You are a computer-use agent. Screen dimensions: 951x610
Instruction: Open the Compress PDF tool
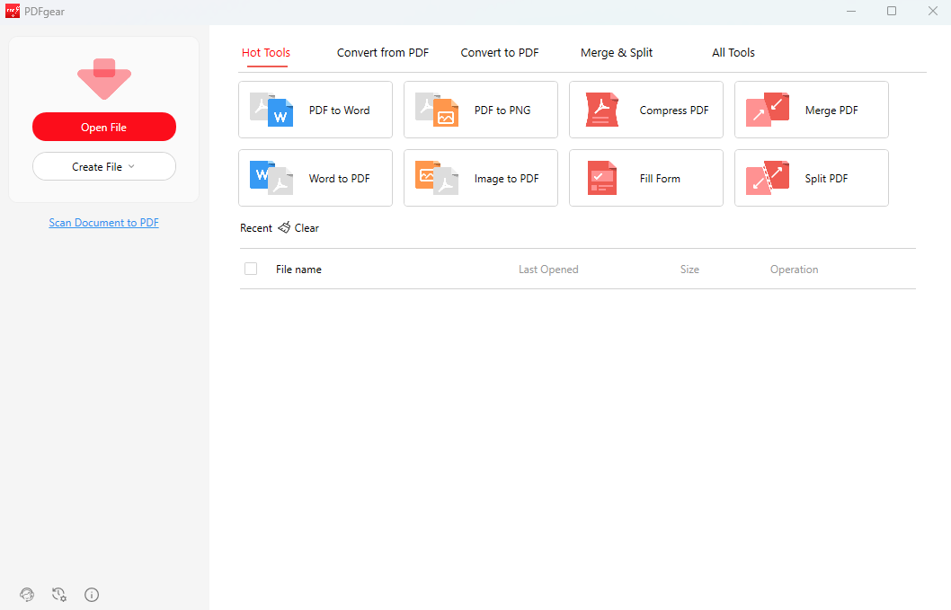645,110
